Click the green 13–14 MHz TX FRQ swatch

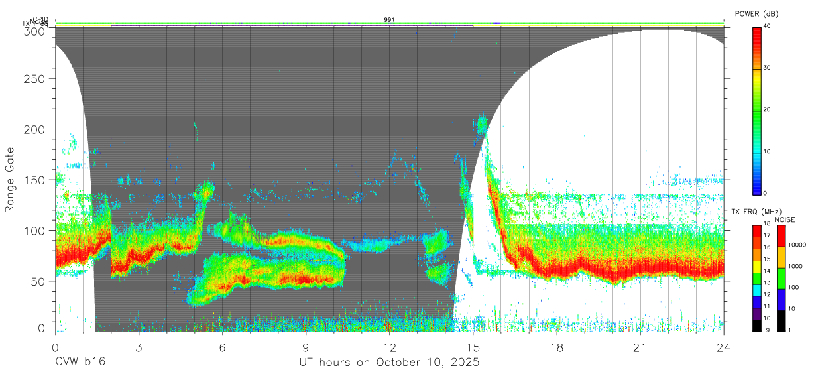[757, 277]
